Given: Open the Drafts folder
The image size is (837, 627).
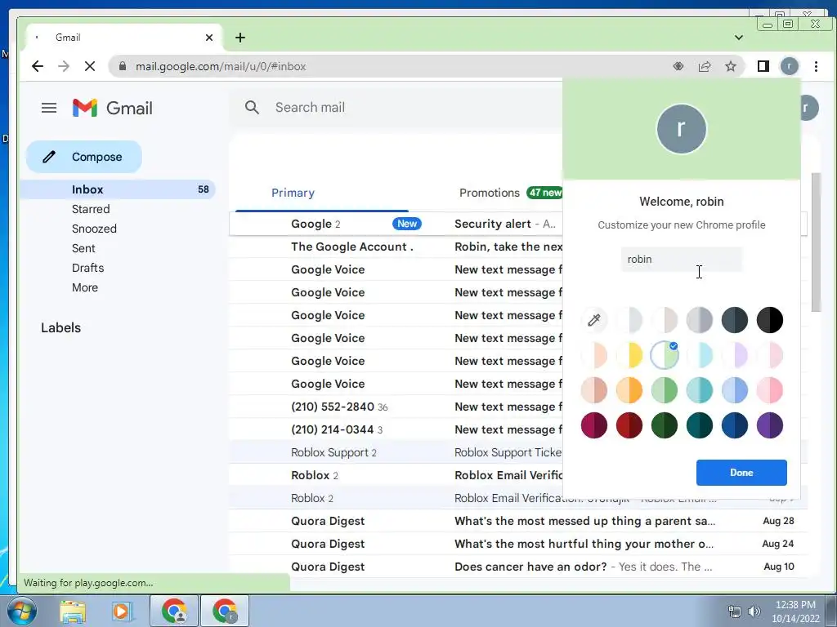Looking at the screenshot, I should [87, 268].
